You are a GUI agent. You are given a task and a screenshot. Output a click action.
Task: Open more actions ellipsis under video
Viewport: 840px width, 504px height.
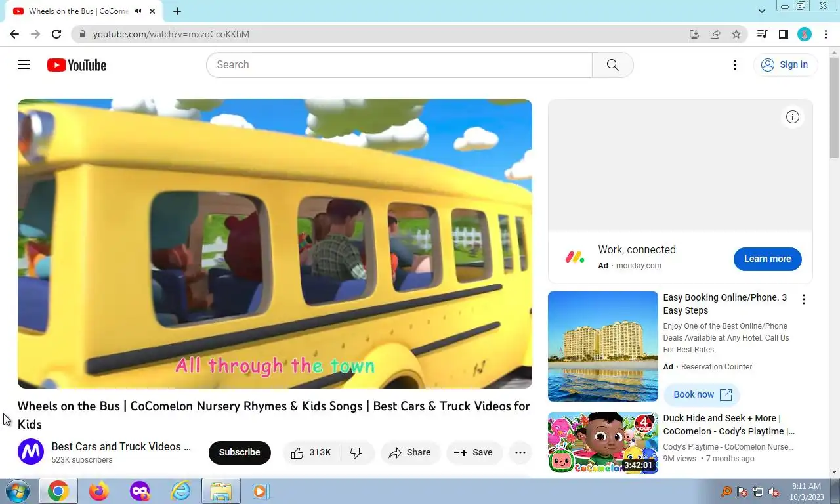pyautogui.click(x=520, y=452)
